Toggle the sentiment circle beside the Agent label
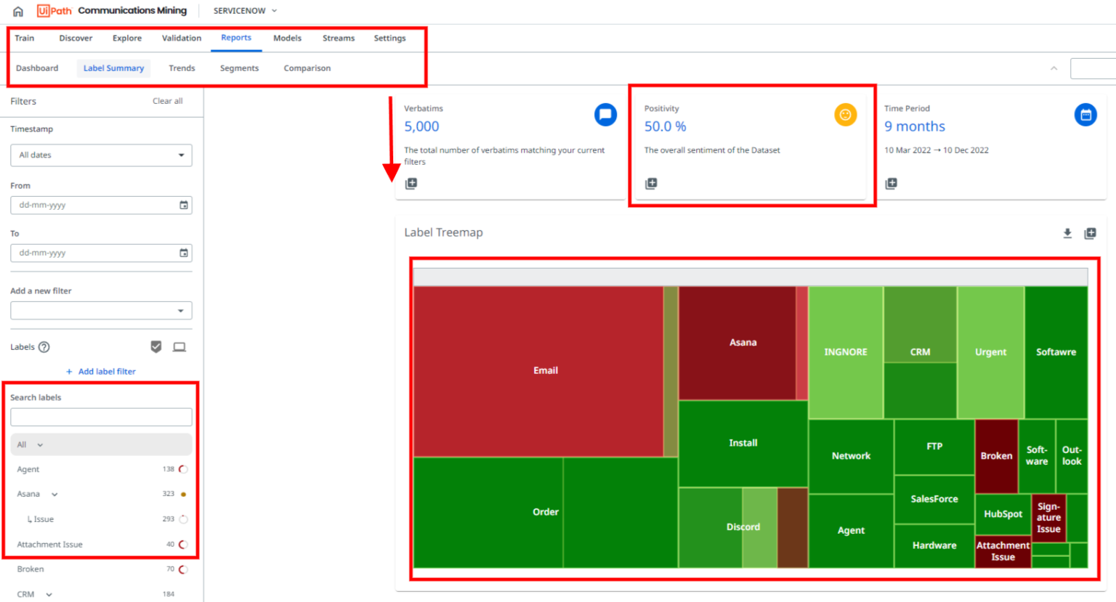1116x602 pixels. pyautogui.click(x=184, y=469)
